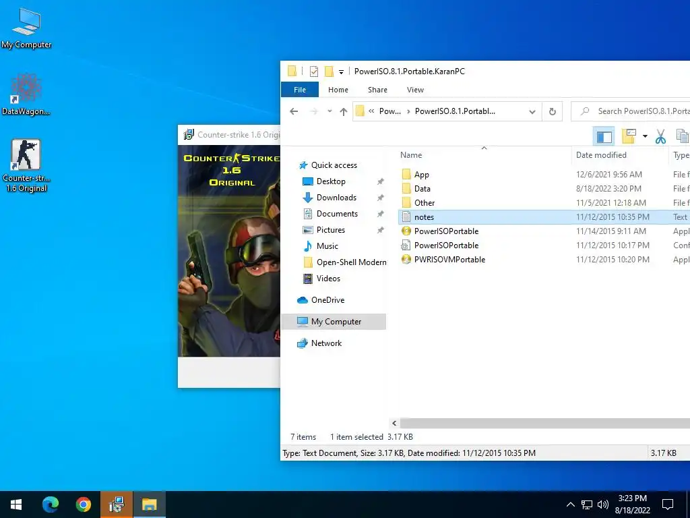Go up one folder level
Screen dimensions: 690x518
344,111
